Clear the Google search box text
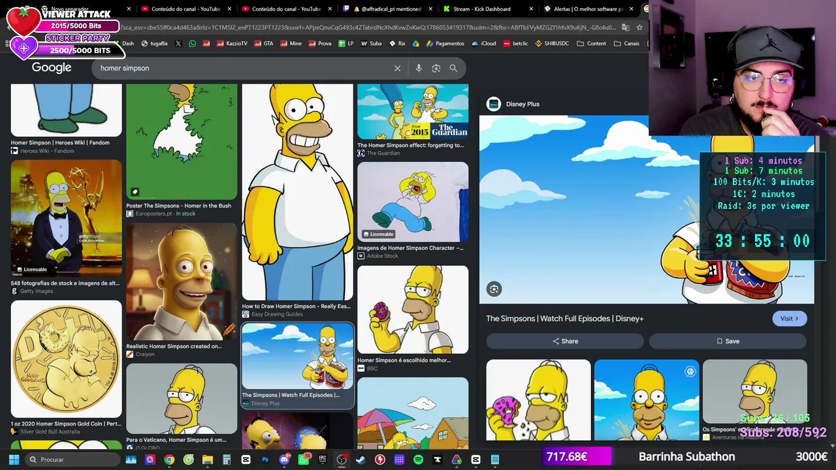This screenshot has height=470, width=836. click(397, 68)
